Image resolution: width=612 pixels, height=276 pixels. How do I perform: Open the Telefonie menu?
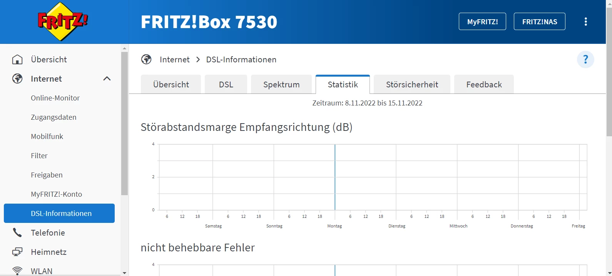[48, 233]
